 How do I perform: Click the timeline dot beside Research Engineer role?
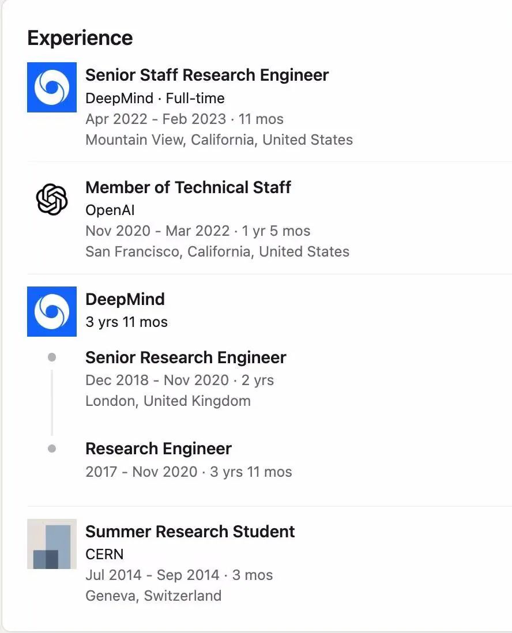(x=52, y=449)
